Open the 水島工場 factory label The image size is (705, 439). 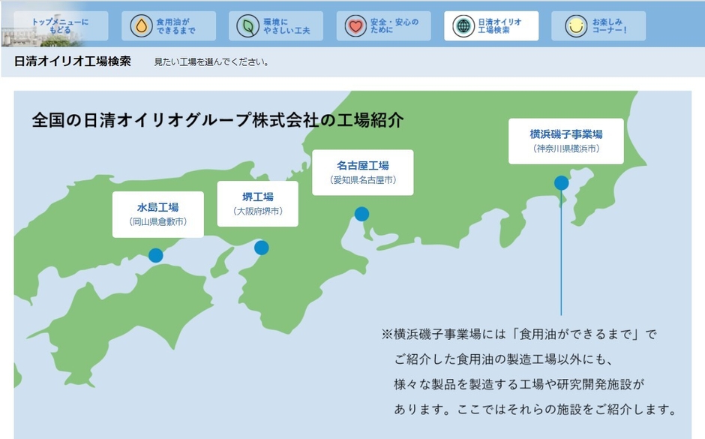(157, 213)
